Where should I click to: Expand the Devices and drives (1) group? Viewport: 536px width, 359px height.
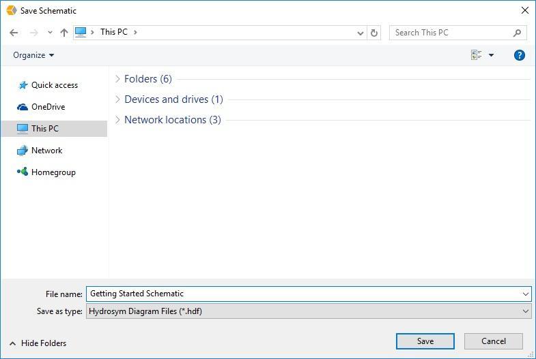[x=117, y=99]
